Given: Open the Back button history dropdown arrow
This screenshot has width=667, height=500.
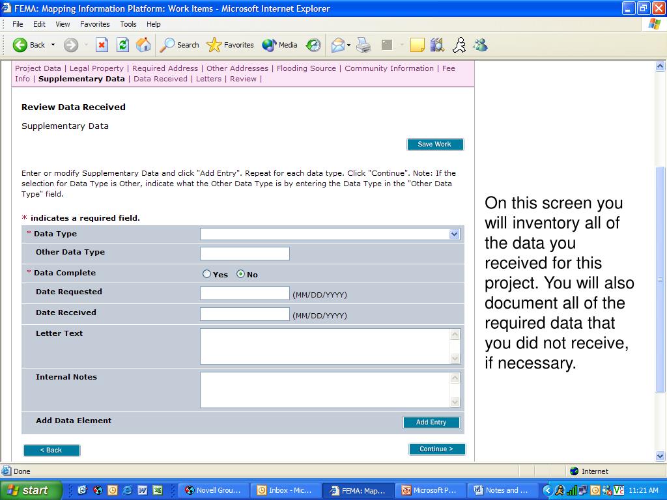Looking at the screenshot, I should [53, 45].
